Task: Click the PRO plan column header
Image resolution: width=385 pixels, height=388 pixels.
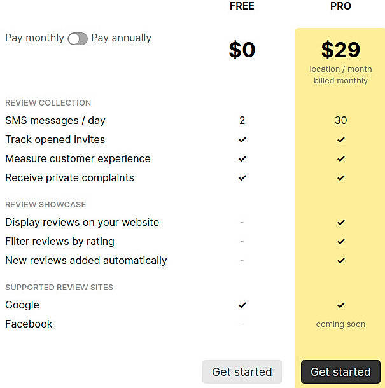Action: 340,6
